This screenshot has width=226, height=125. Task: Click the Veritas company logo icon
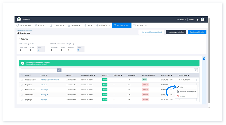19,19
